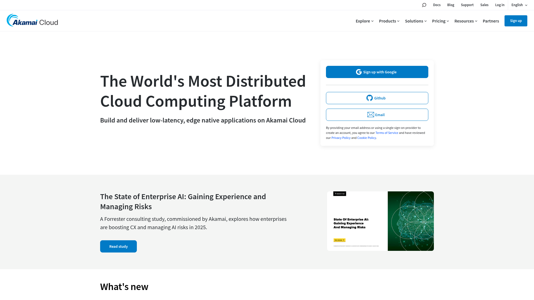Image resolution: width=534 pixels, height=300 pixels.
Task: Open the Support page
Action: (467, 5)
